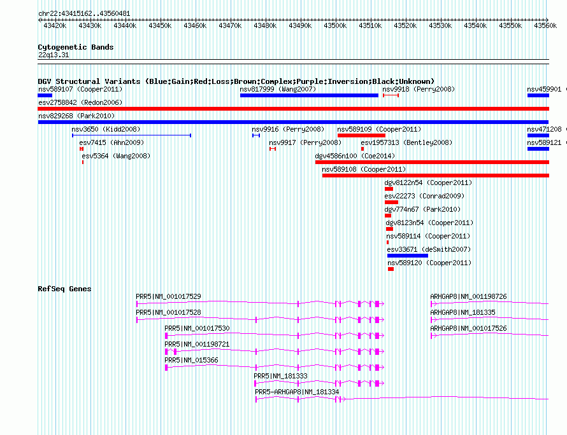Viewport: 567px width, 435px height.
Task: Click the nsv589120 (Cooper2011) red bar
Action: (x=391, y=269)
